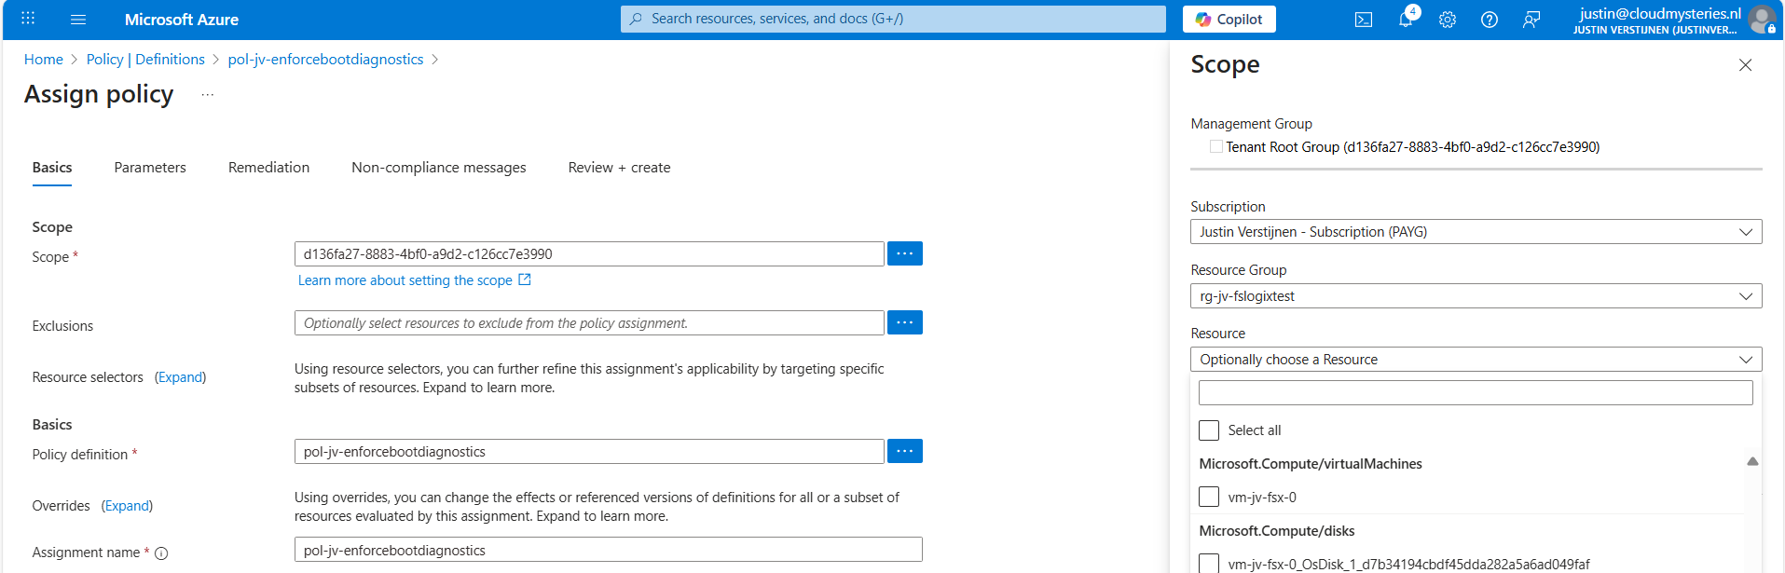Open the Subscription dropdown
1785x573 pixels.
[x=1476, y=232]
